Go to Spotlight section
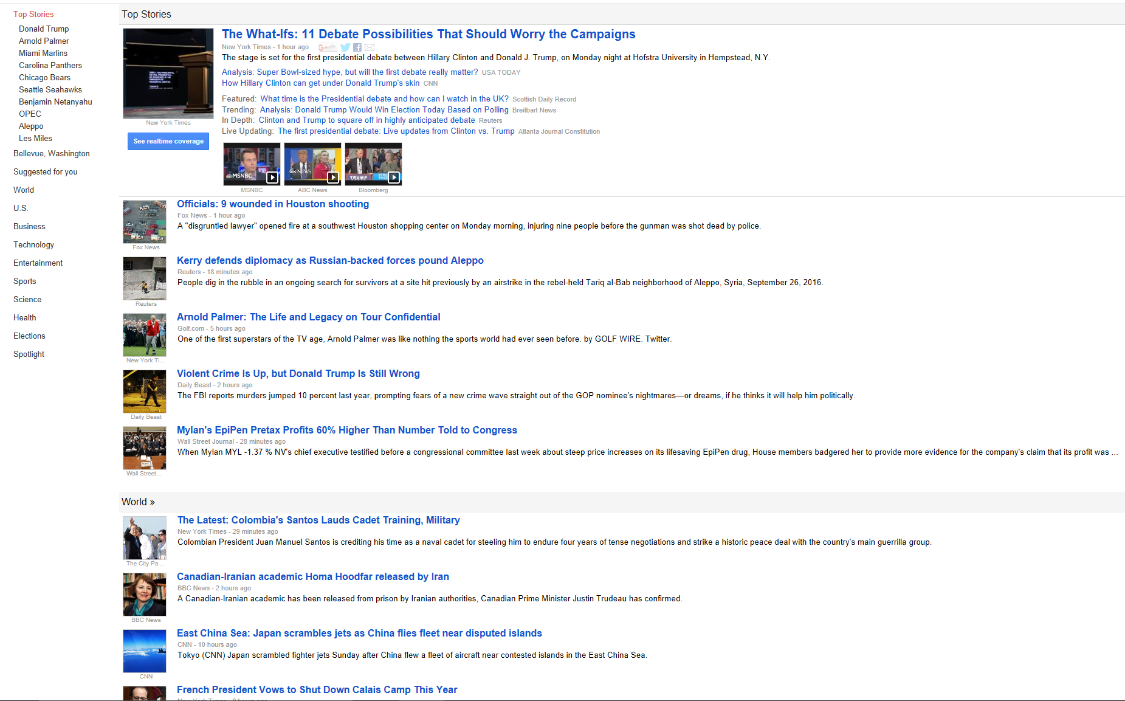The height and width of the screenshot is (701, 1125). 29,354
